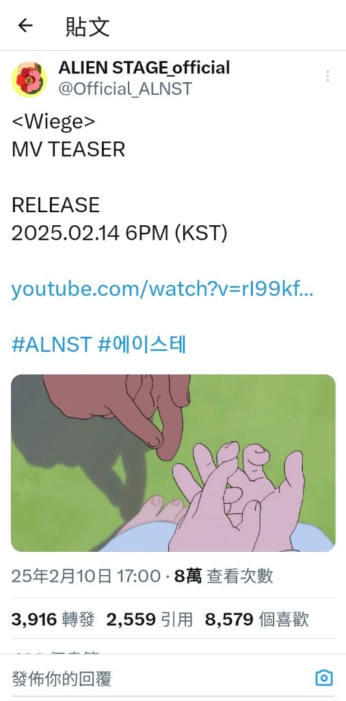Open the ALIEN STAGE_official profile avatar

point(29,79)
